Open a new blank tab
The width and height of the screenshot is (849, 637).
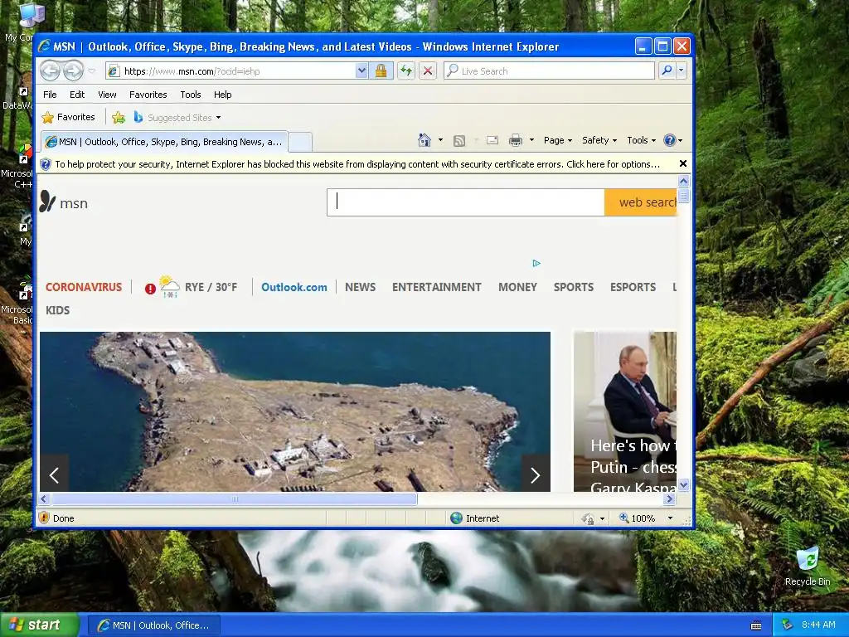pyautogui.click(x=299, y=142)
